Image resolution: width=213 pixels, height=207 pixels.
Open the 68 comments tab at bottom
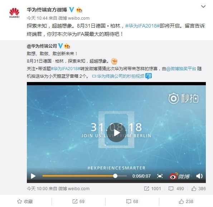click(x=132, y=201)
